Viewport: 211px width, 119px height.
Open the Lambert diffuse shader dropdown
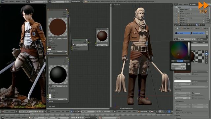pos(200,72)
